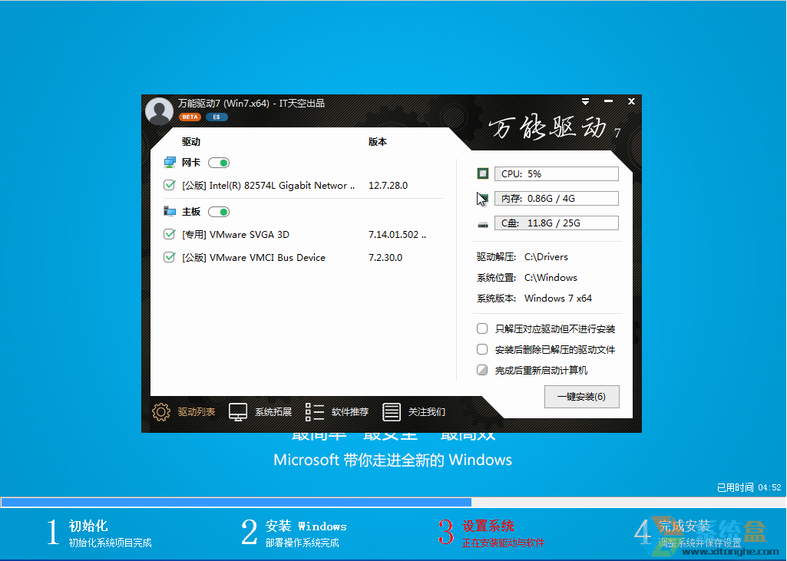Uncheck the VMware SVGA 3D driver

click(x=170, y=234)
